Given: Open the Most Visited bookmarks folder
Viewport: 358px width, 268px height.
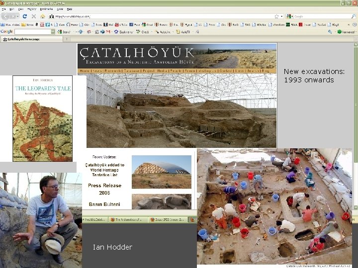Looking at the screenshot, I should [10, 24].
